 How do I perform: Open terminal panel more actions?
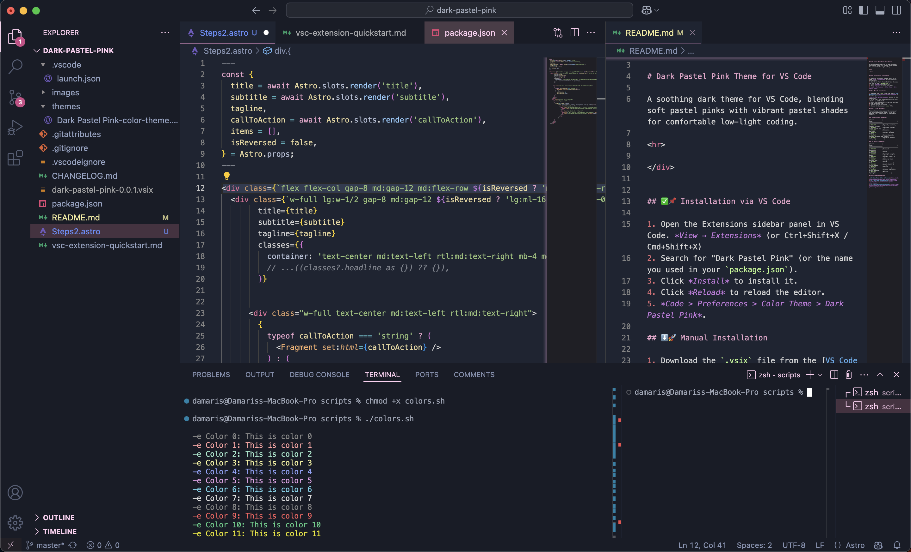[x=864, y=375]
